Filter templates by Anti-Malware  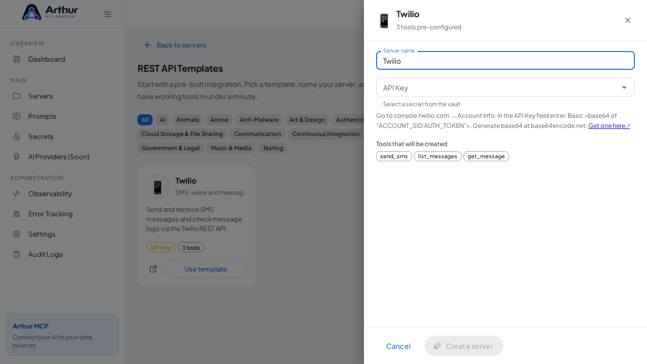click(259, 120)
